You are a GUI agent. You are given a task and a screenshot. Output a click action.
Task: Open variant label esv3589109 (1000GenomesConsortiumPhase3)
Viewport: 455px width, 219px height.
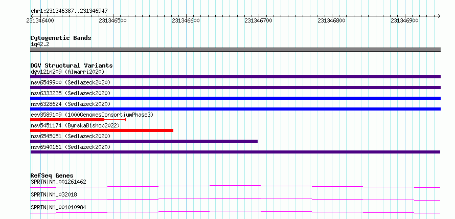click(x=92, y=115)
